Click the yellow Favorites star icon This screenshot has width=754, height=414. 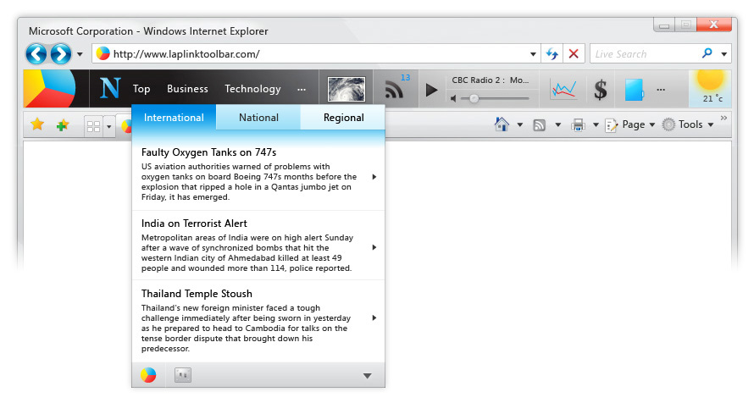click(37, 125)
